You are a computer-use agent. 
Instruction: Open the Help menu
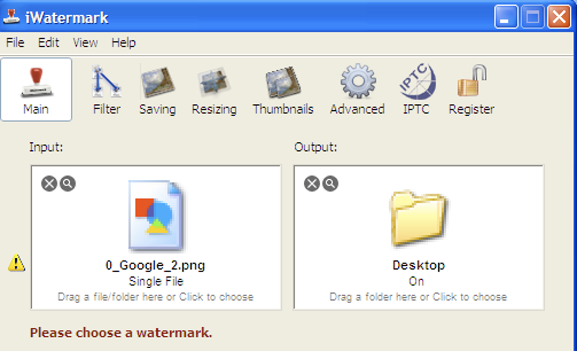124,42
